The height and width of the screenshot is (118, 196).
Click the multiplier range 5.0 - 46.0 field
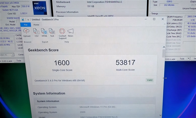7,41
